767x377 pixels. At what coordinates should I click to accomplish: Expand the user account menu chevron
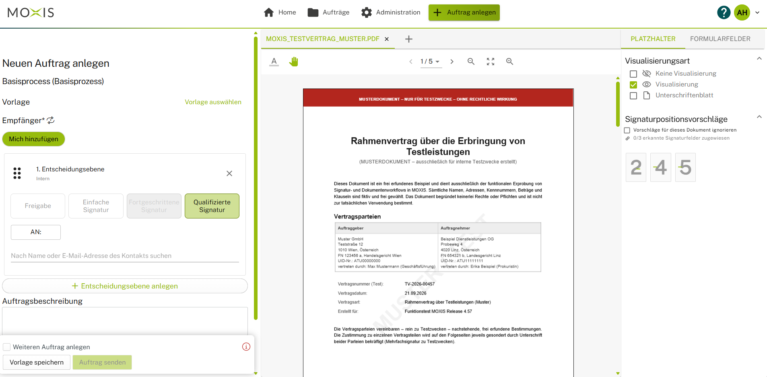pos(757,12)
